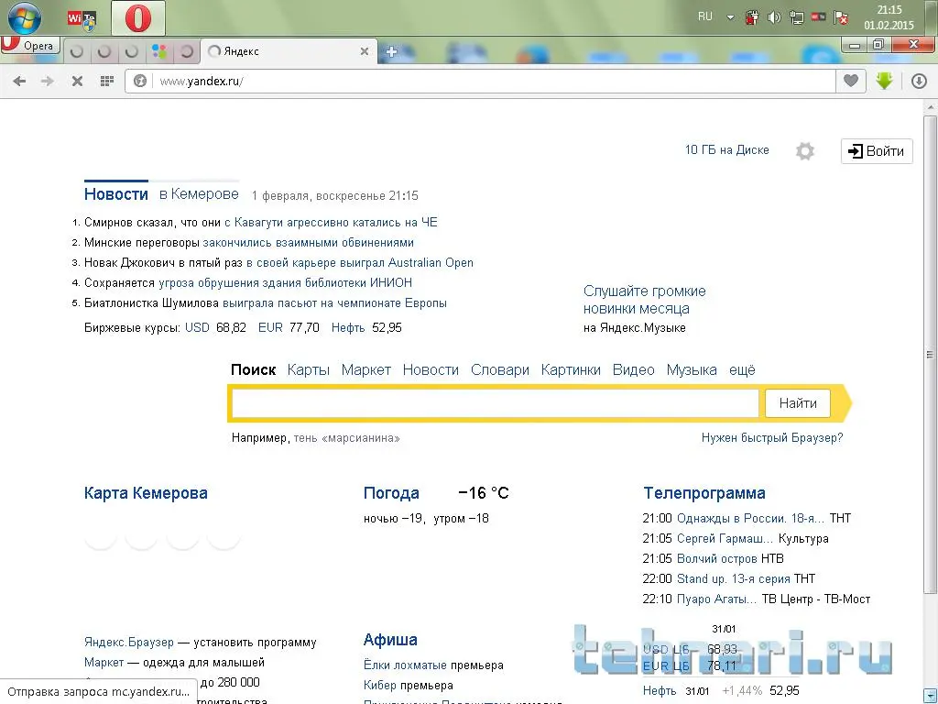938x704 pixels.
Task: Open 'Однажды в России' TV listing
Action: click(750, 519)
